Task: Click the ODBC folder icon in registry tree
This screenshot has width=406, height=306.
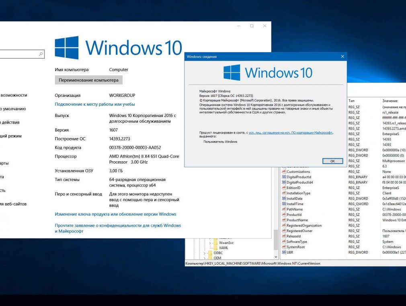Action: pyautogui.click(x=210, y=253)
